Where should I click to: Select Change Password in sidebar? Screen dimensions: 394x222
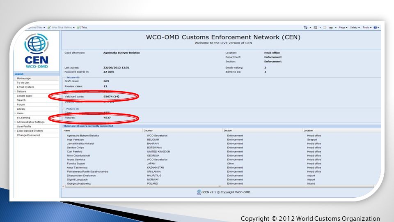tap(28, 135)
